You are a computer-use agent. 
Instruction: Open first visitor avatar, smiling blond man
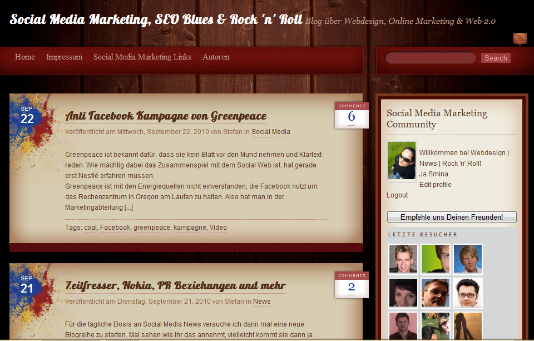click(x=403, y=259)
